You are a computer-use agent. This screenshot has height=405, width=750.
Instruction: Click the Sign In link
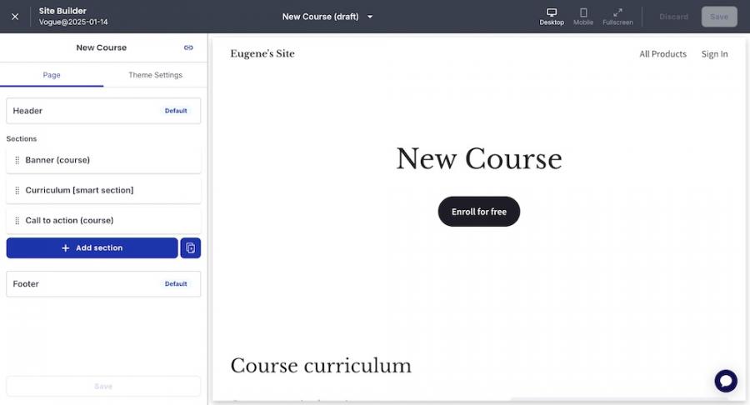tap(714, 54)
